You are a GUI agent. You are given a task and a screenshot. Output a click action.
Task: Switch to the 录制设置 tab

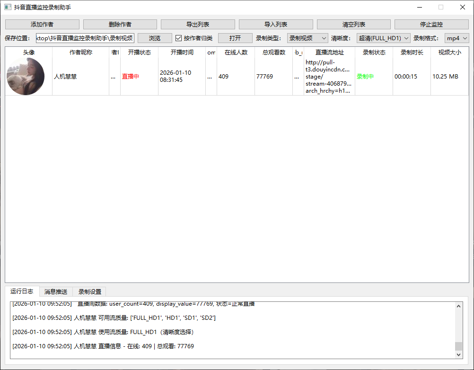point(90,292)
